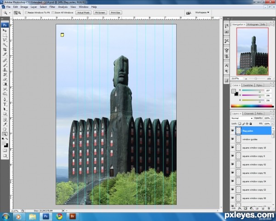Screen dimensions: 276x221
Task: Select the Notes tool
Action: [x=5, y=120]
